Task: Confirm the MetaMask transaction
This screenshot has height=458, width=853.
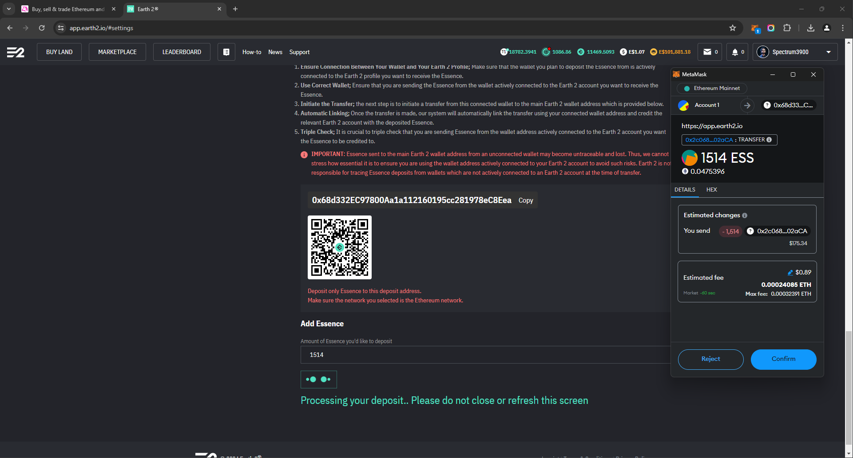Action: pyautogui.click(x=783, y=359)
